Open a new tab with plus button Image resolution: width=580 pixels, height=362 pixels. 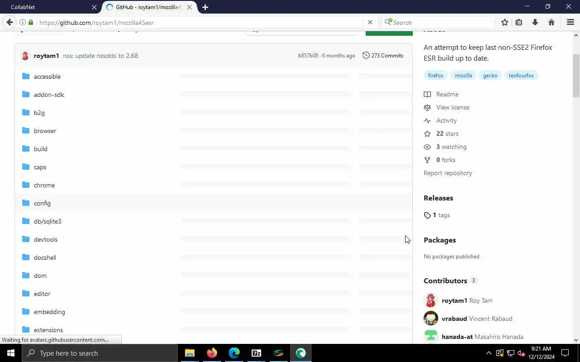205,7
